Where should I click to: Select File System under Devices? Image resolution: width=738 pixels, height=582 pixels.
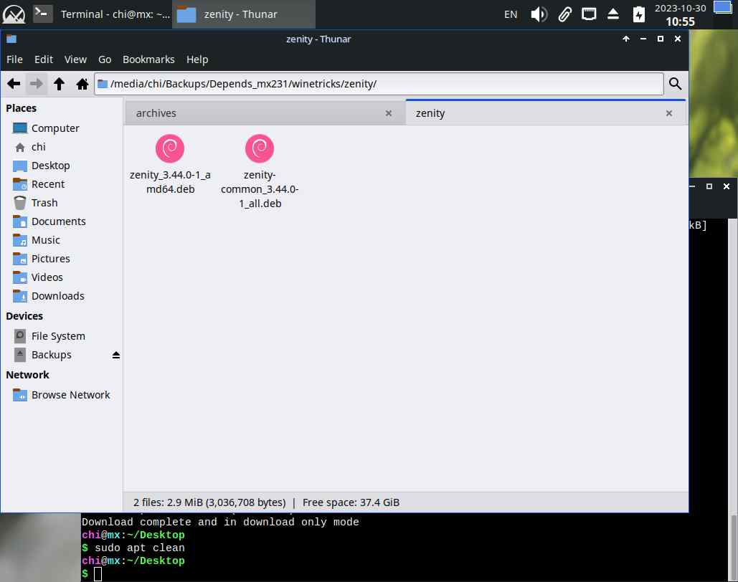coord(57,336)
